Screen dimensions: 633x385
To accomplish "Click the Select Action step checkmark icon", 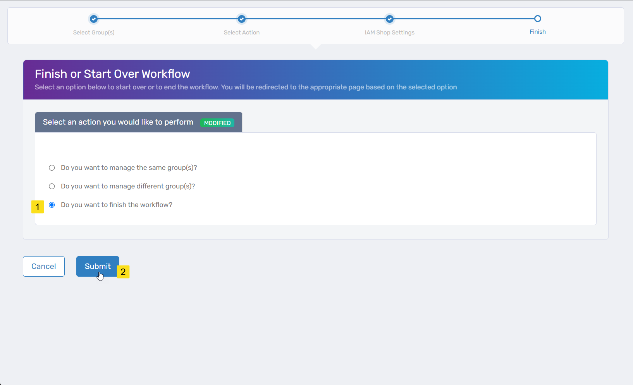I will point(242,19).
